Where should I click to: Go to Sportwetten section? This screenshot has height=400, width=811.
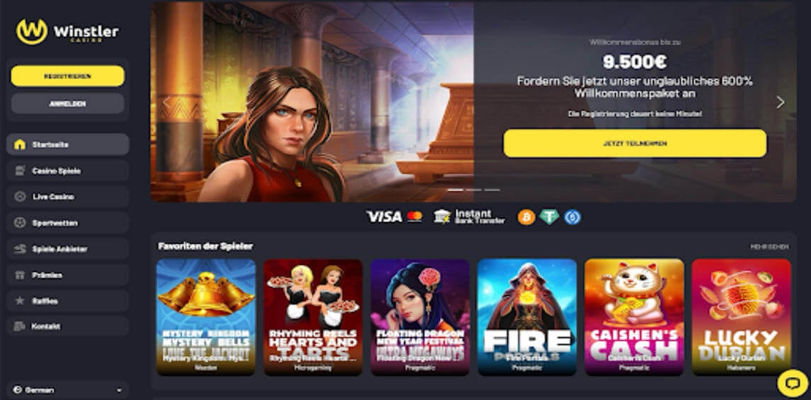pyautogui.click(x=68, y=223)
